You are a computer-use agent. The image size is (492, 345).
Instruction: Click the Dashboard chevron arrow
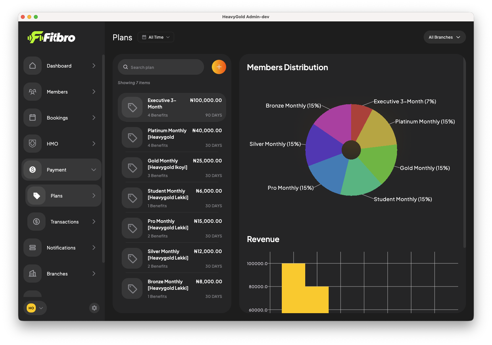pos(94,66)
